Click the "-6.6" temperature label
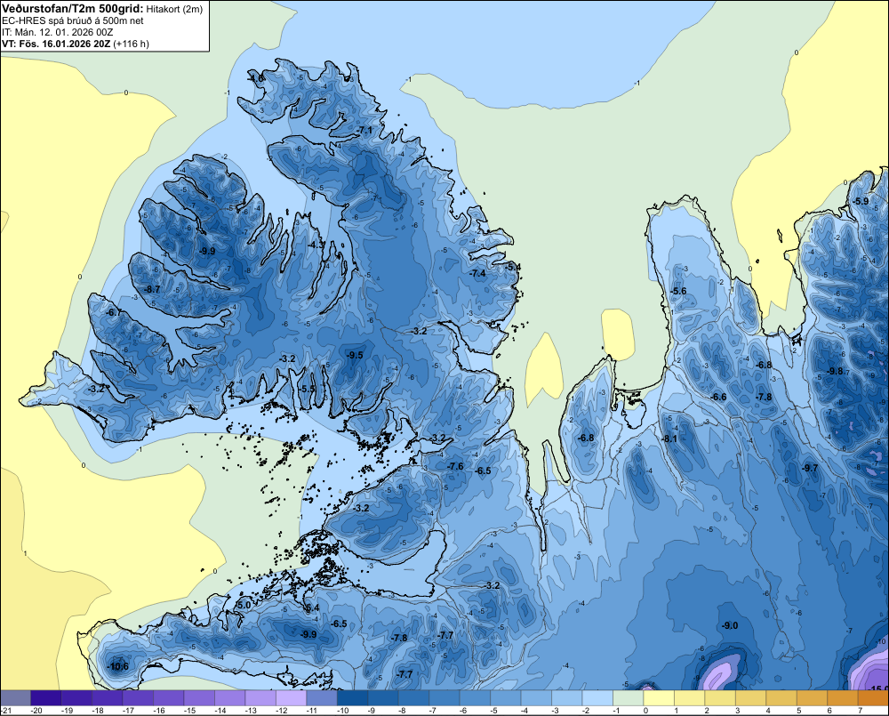Image resolution: width=889 pixels, height=716 pixels. pos(719,398)
